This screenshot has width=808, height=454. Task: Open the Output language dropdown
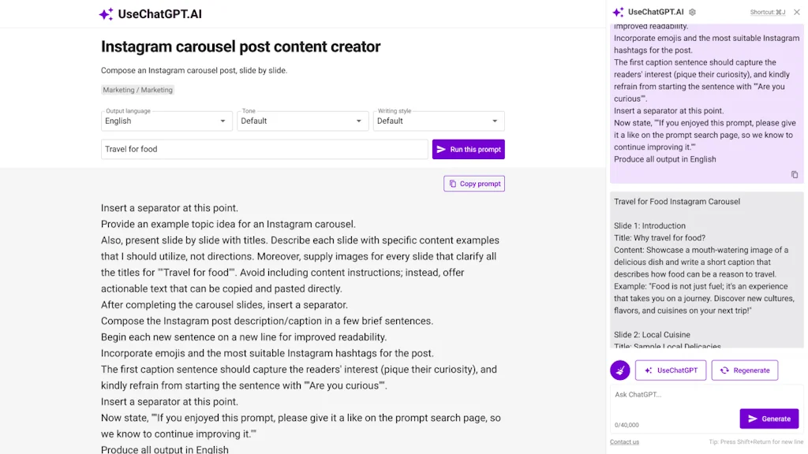coord(166,121)
